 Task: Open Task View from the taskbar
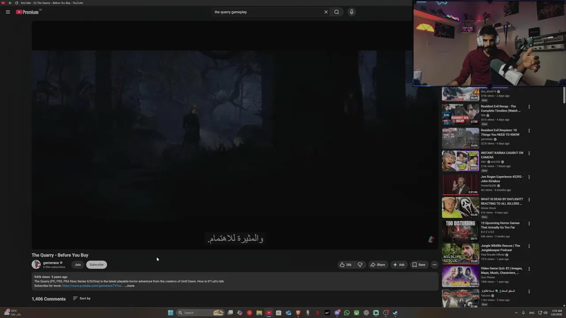coord(230,313)
